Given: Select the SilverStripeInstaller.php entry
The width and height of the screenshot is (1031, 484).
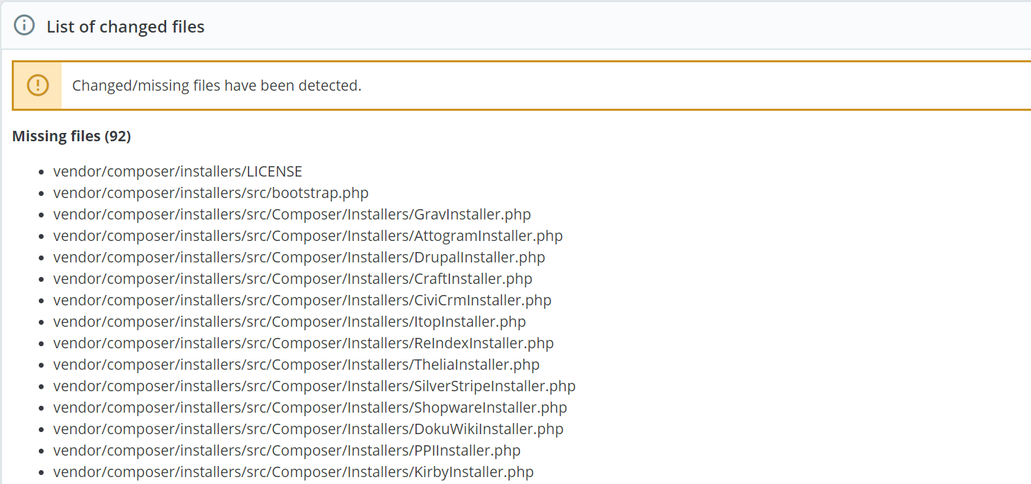Looking at the screenshot, I should pos(314,386).
